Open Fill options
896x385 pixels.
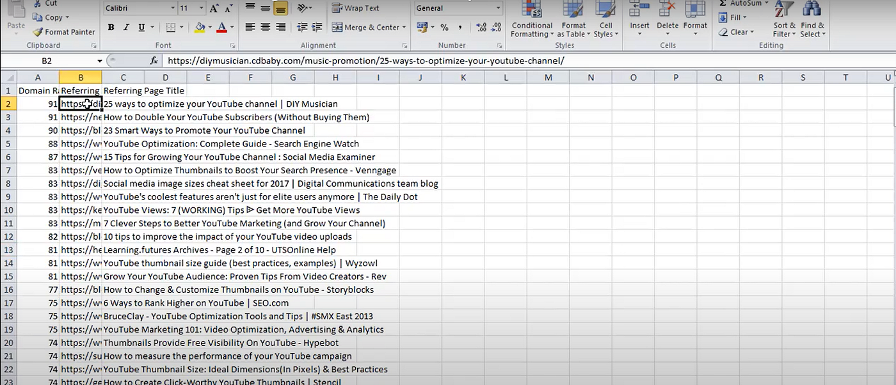733,18
